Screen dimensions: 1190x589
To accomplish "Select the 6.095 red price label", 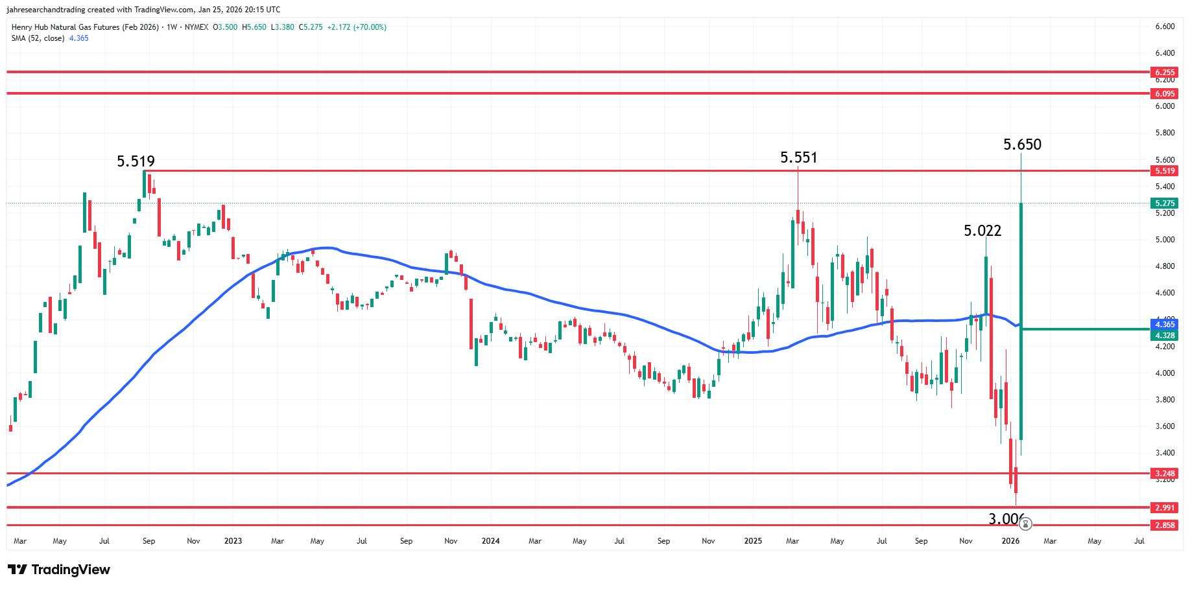I will [1165, 94].
